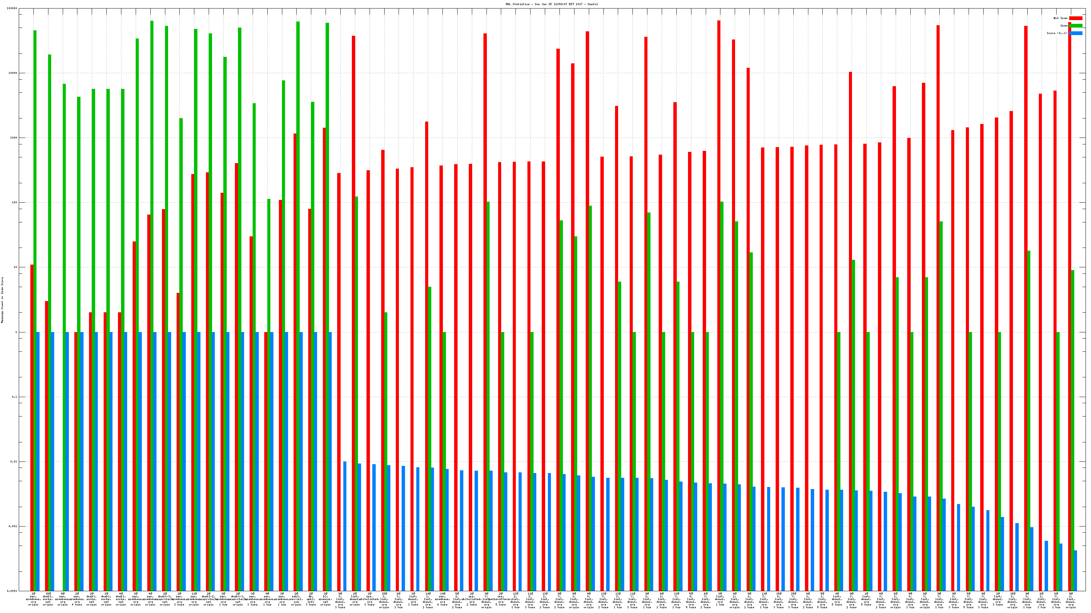Screen dimensions: 1091x613
Task: Click the 15@ dnsbl.sorbs.net origin axis label
Action: pos(48,599)
